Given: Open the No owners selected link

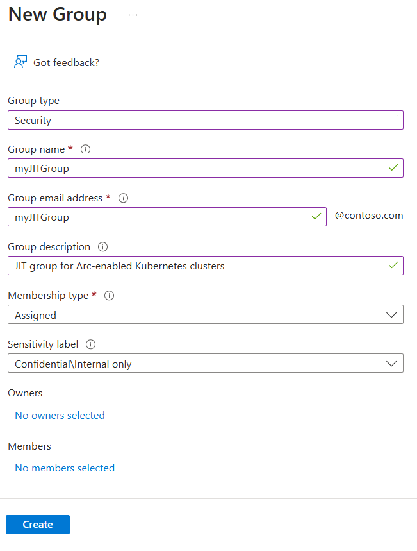Looking at the screenshot, I should (60, 415).
